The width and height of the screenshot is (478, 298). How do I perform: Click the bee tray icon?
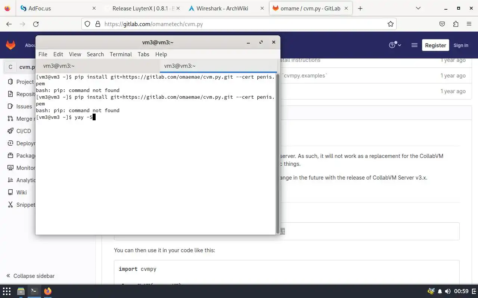pos(431,291)
